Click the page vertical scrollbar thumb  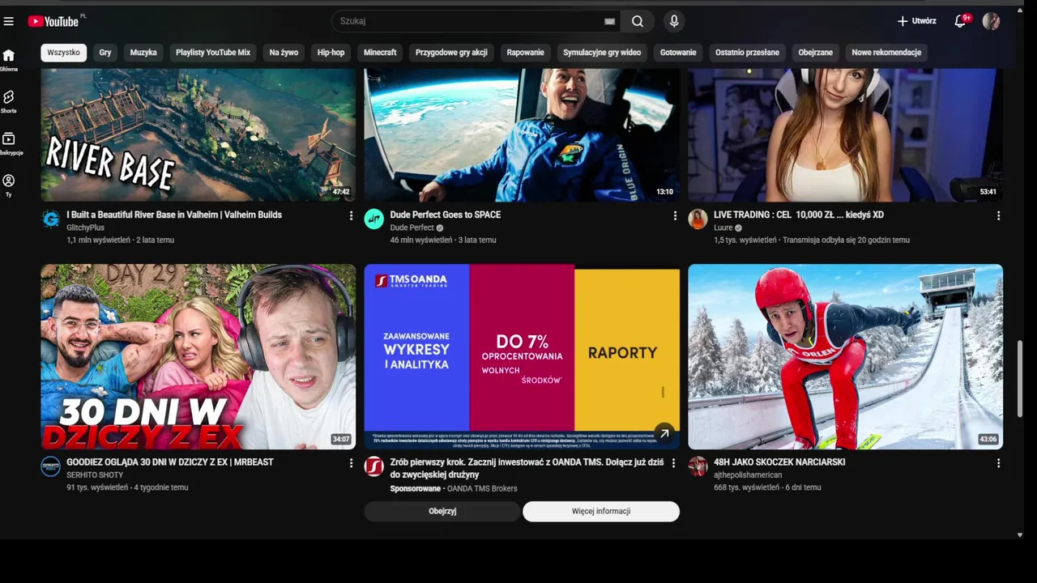pyautogui.click(x=1020, y=378)
